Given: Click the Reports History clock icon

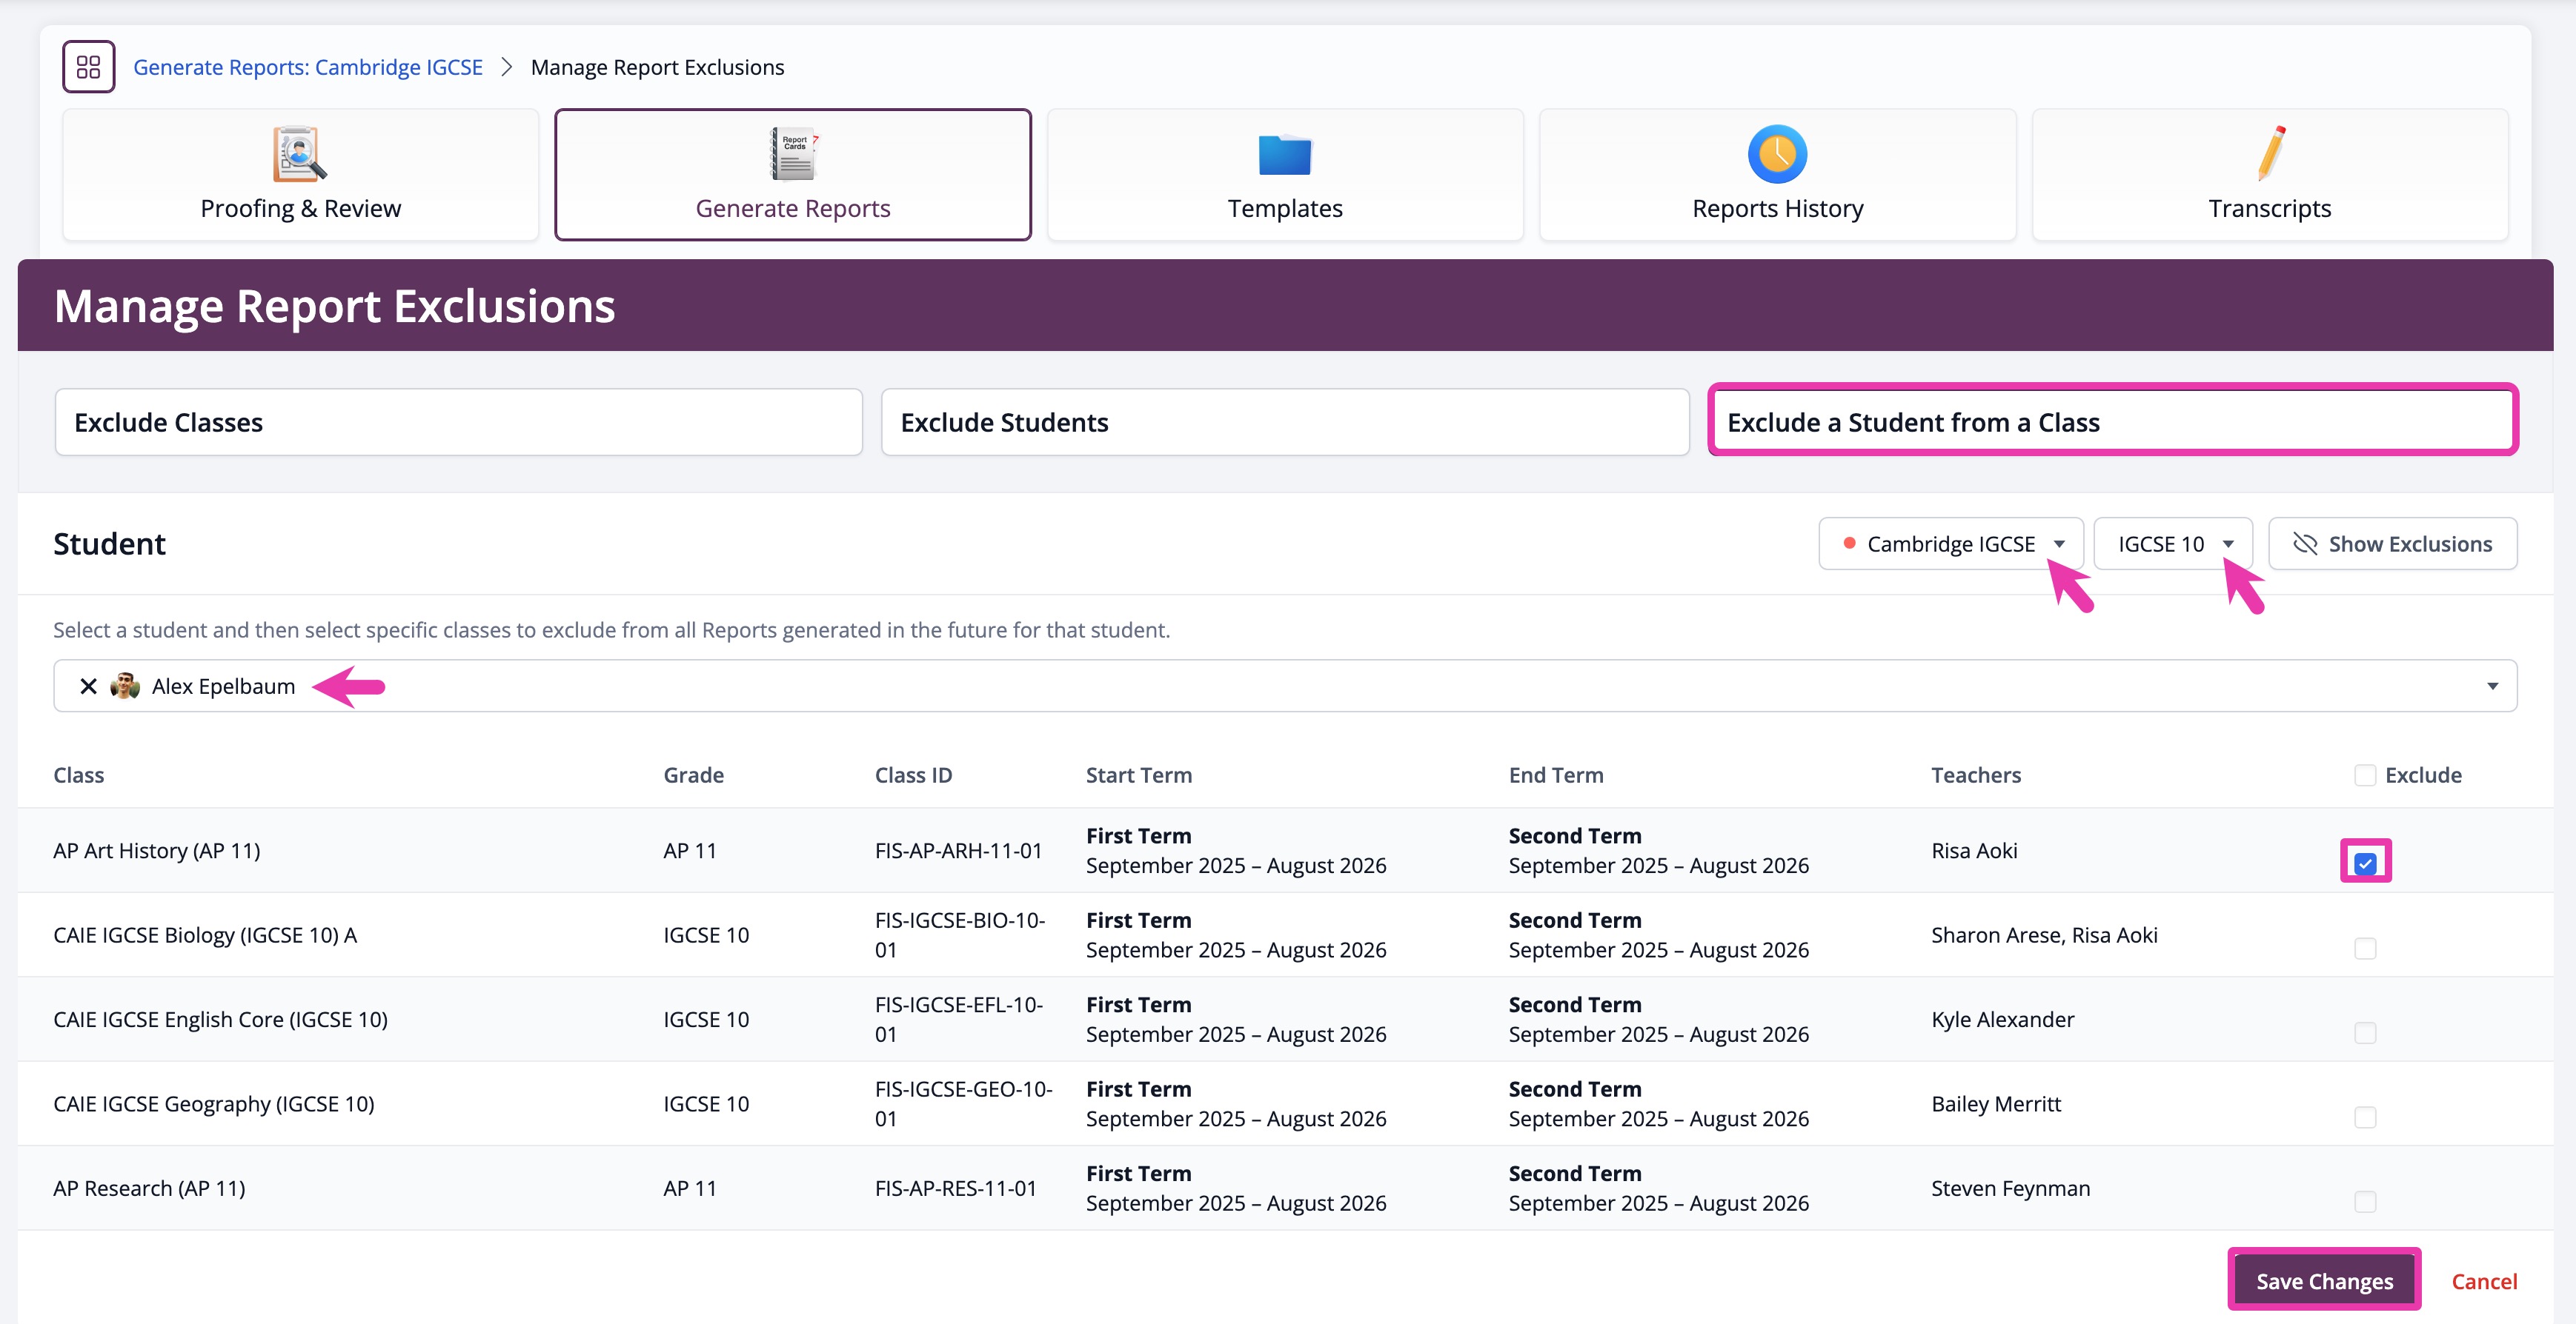Looking at the screenshot, I should (1777, 154).
